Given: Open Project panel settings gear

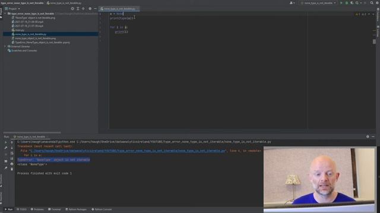Looking at the screenshot, I should (90, 8).
